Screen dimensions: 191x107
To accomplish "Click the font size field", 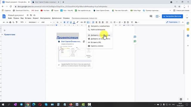I will (x=57, y=22).
